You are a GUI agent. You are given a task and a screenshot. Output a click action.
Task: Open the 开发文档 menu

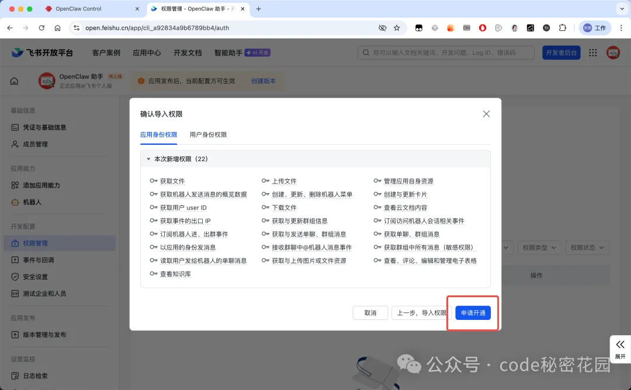[x=188, y=53]
